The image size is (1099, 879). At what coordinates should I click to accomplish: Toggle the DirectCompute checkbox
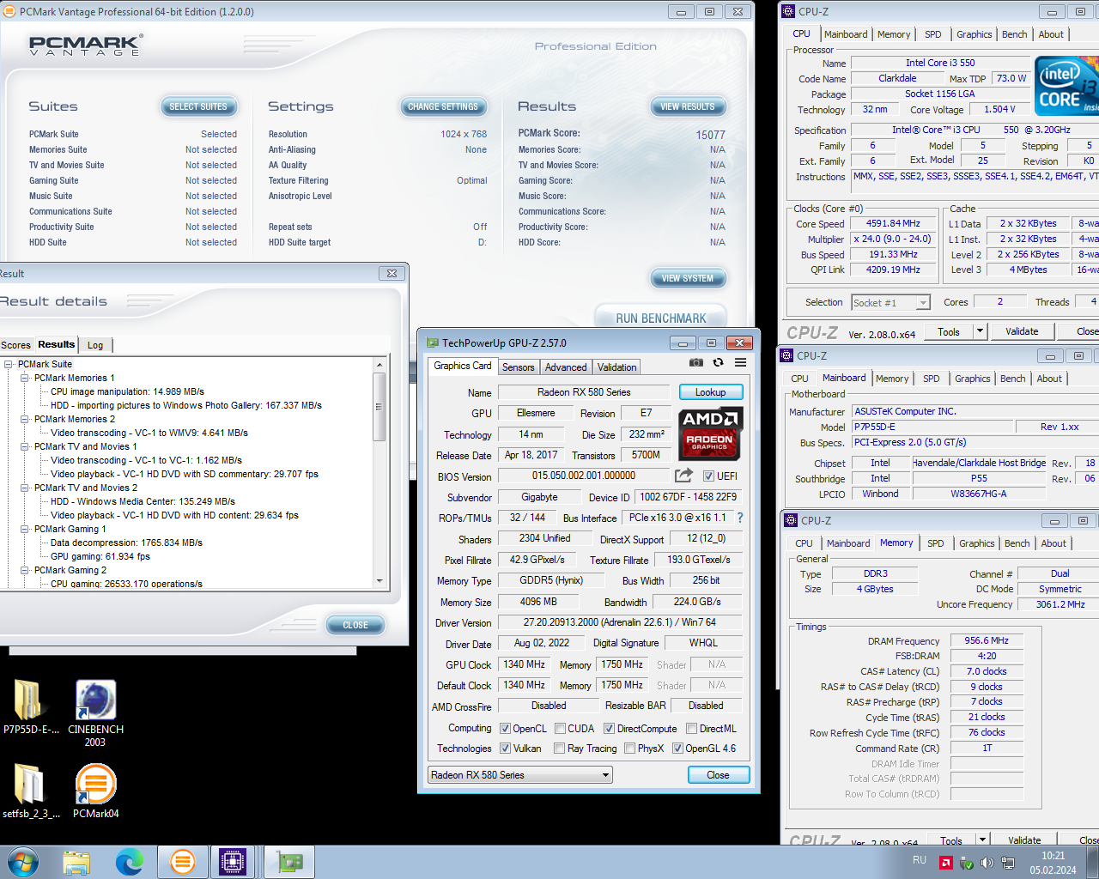(609, 729)
